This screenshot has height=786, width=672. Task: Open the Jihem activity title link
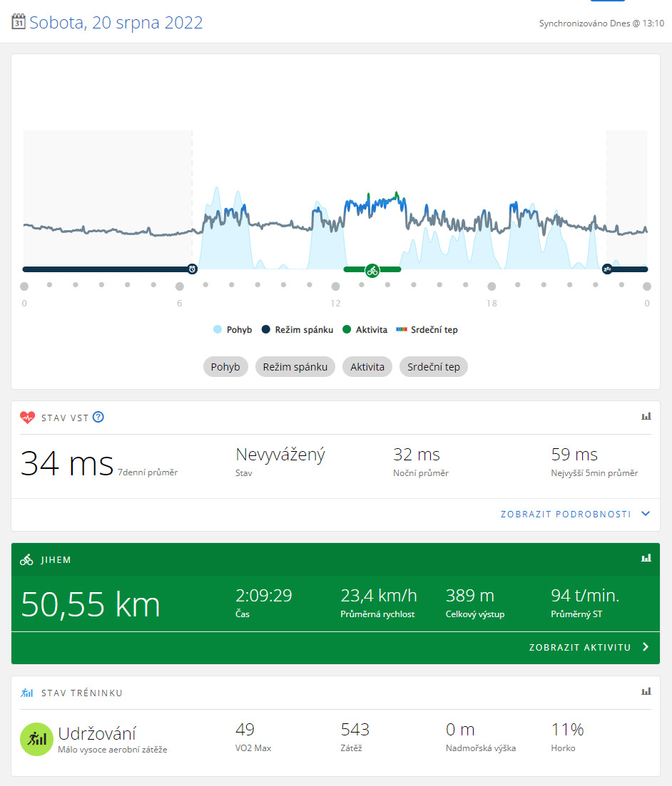pyautogui.click(x=56, y=560)
